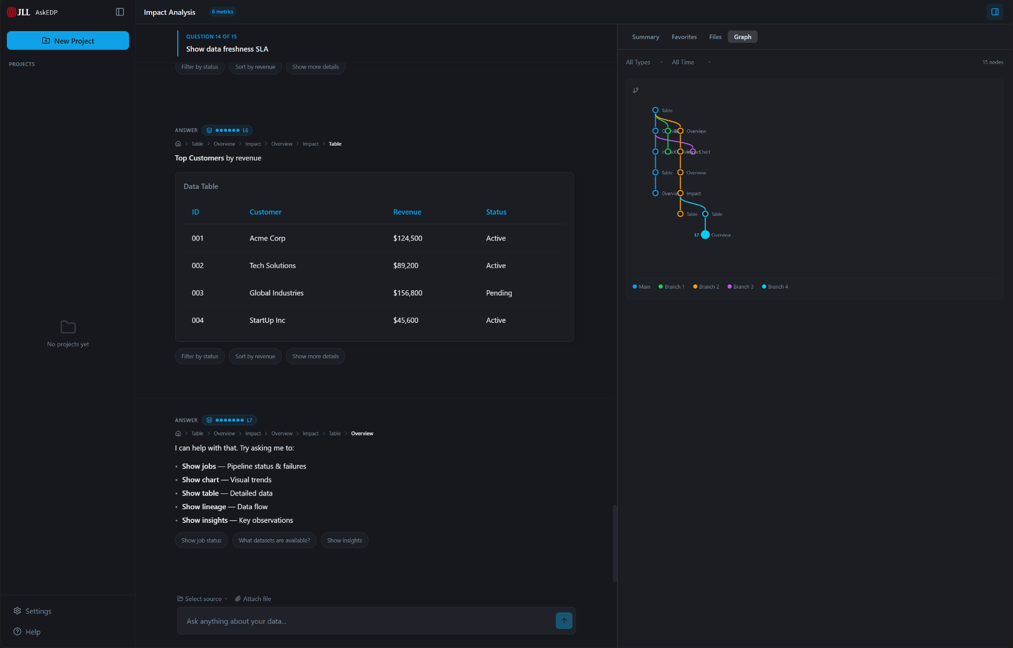The width and height of the screenshot is (1013, 648).
Task: Select the Graph tab
Action: (742, 37)
